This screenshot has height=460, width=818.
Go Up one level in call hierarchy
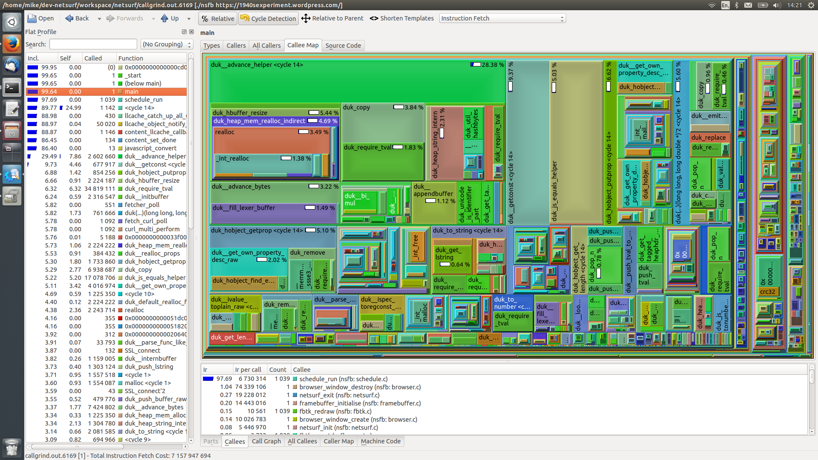pos(170,18)
